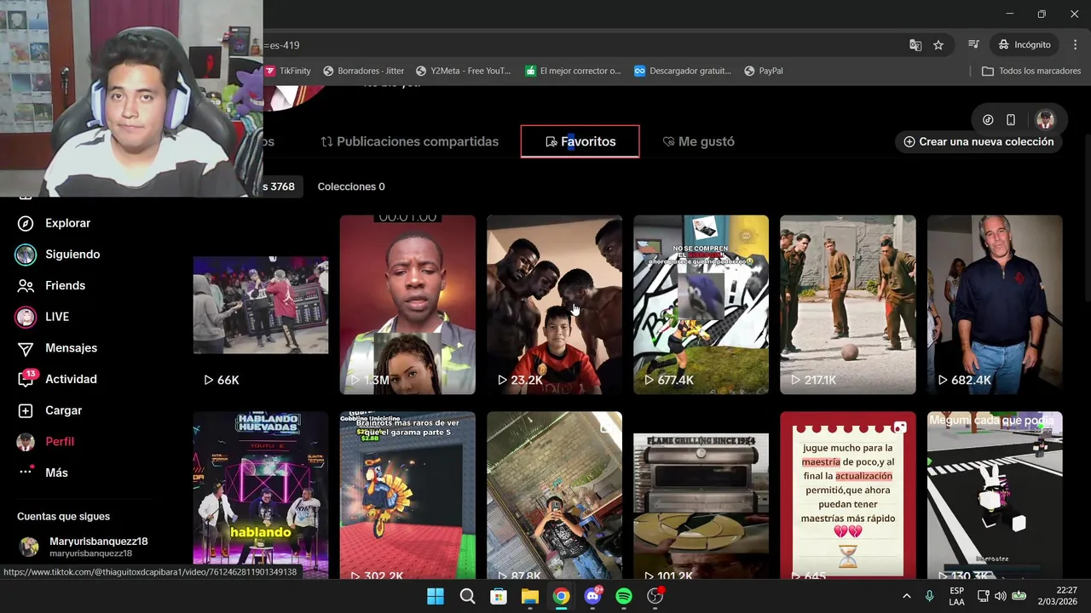This screenshot has height=613, width=1091.
Task: Open File Explorer from taskbar
Action: (x=530, y=596)
